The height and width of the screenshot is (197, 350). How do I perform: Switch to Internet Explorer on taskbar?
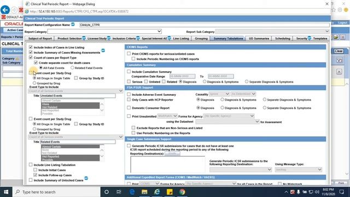click(157, 192)
